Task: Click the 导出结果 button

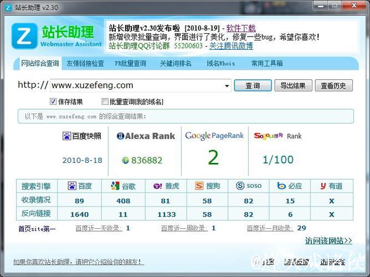Action: click(x=294, y=85)
